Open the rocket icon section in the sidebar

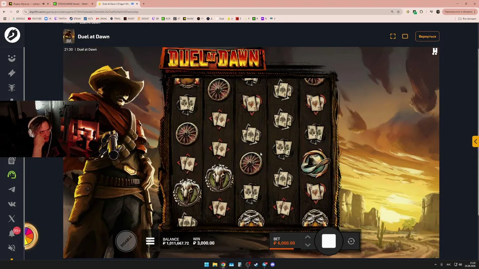tap(12, 73)
